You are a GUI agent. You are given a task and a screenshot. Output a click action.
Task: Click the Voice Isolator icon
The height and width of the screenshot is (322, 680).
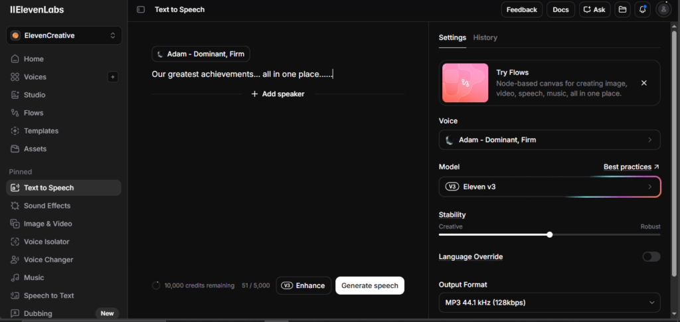(x=15, y=242)
